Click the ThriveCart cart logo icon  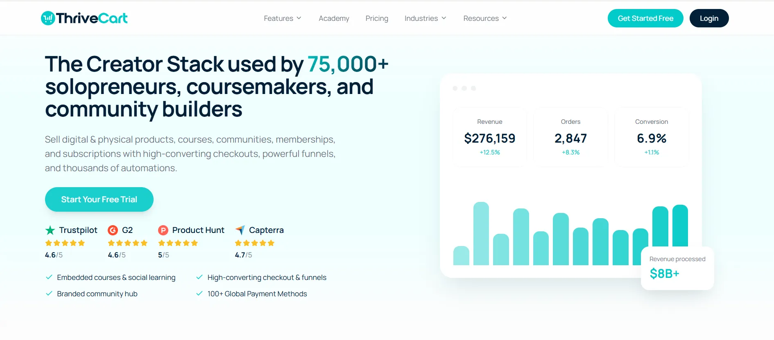pos(48,18)
